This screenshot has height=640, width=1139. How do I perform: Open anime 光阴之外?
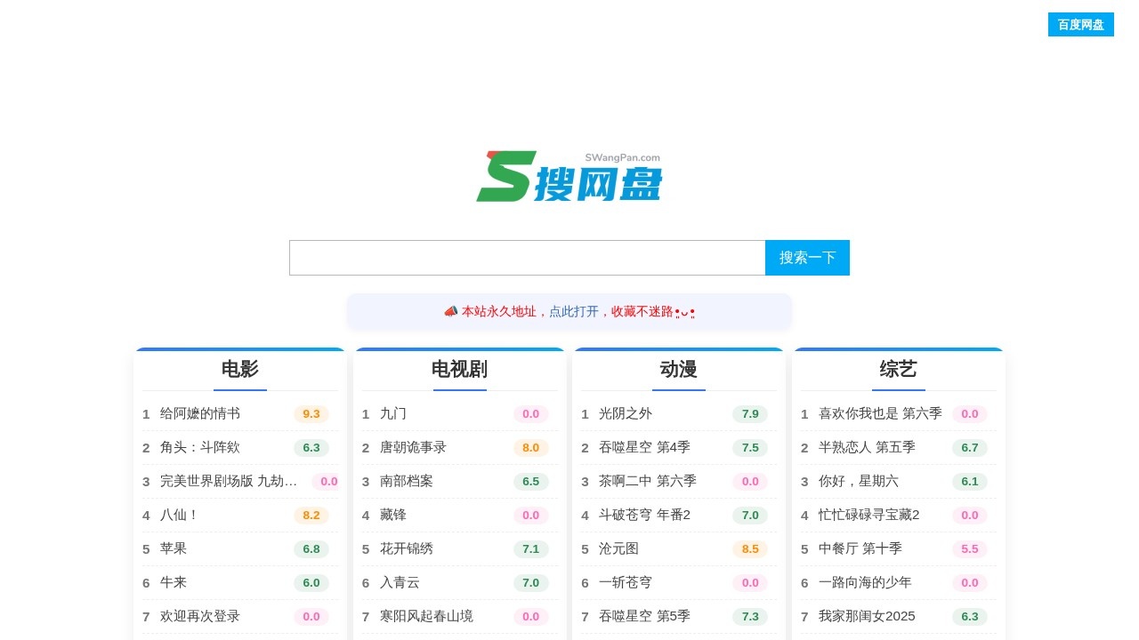pos(626,413)
